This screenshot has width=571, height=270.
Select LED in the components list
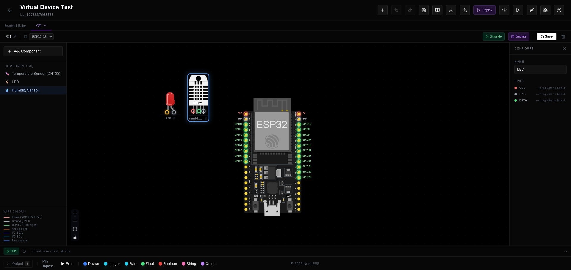(33, 82)
